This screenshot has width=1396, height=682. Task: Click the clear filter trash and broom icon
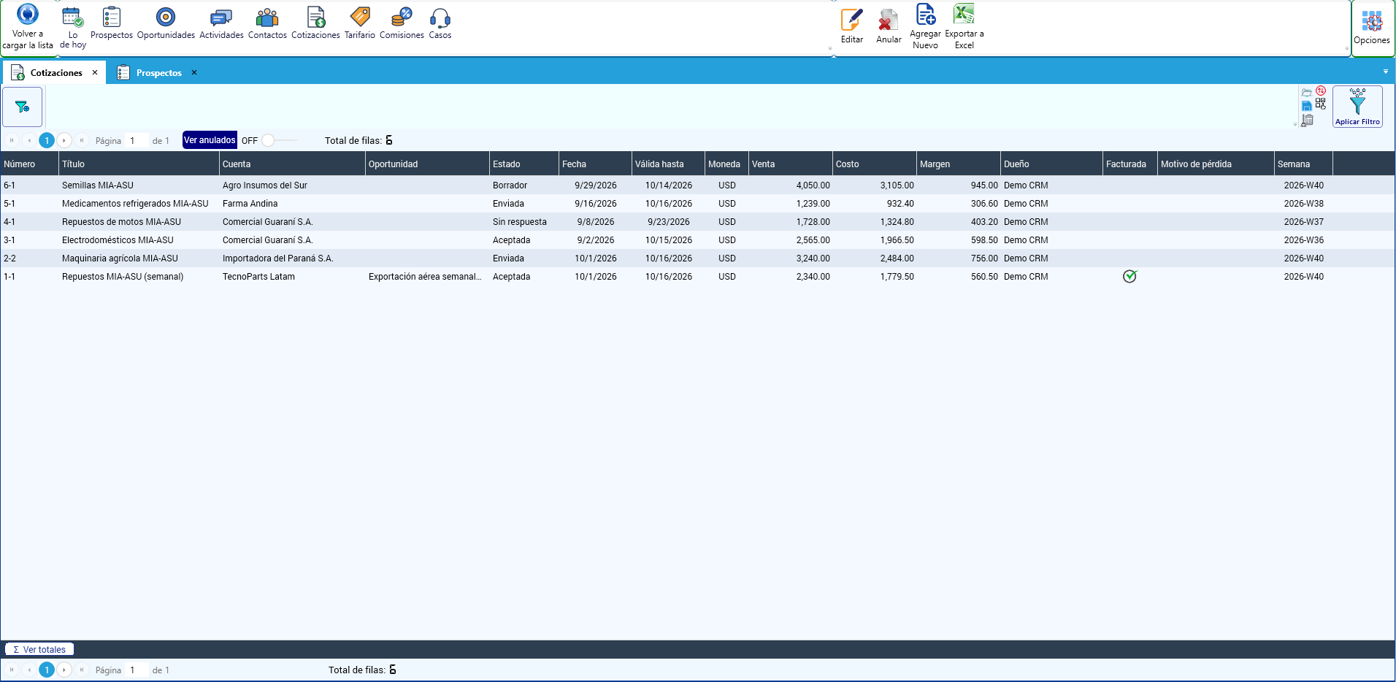[x=1308, y=120]
